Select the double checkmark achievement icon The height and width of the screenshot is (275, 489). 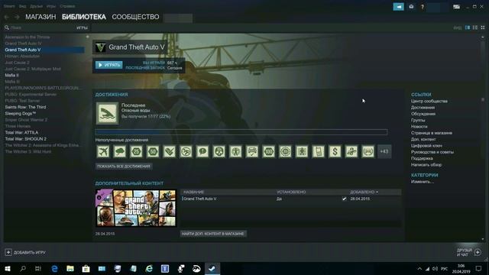pos(170,151)
